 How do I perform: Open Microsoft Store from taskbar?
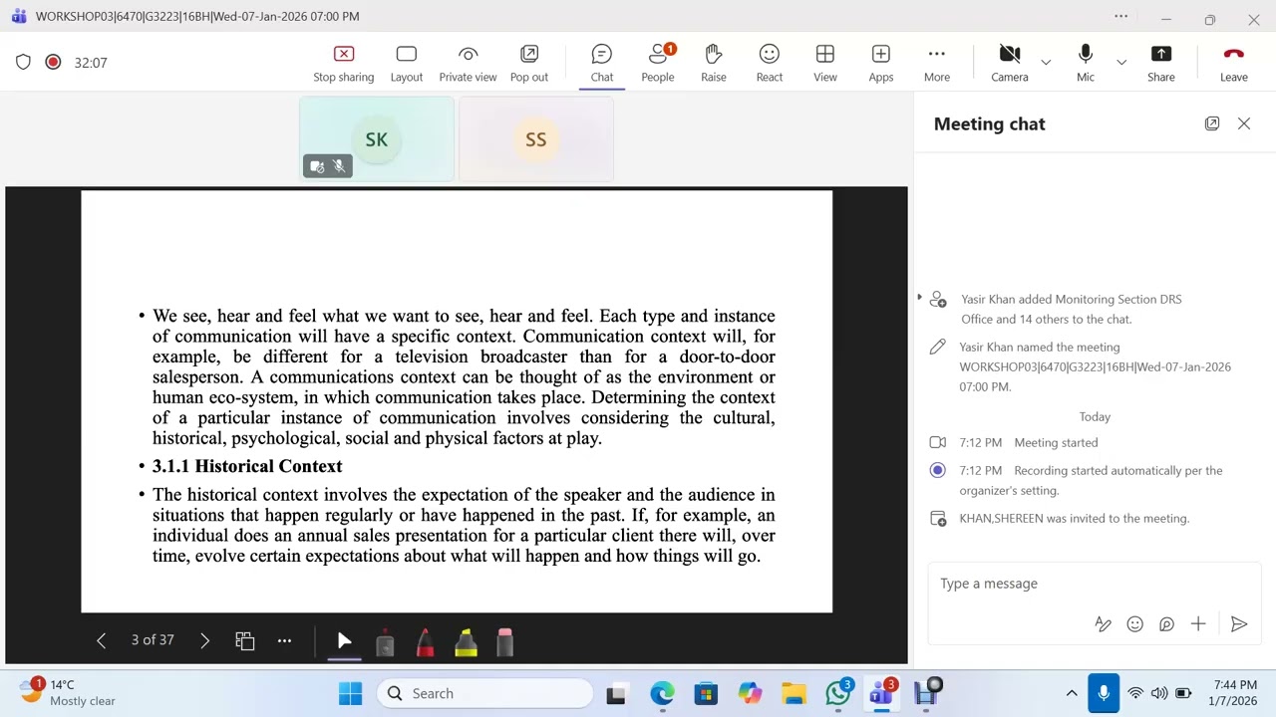[706, 694]
